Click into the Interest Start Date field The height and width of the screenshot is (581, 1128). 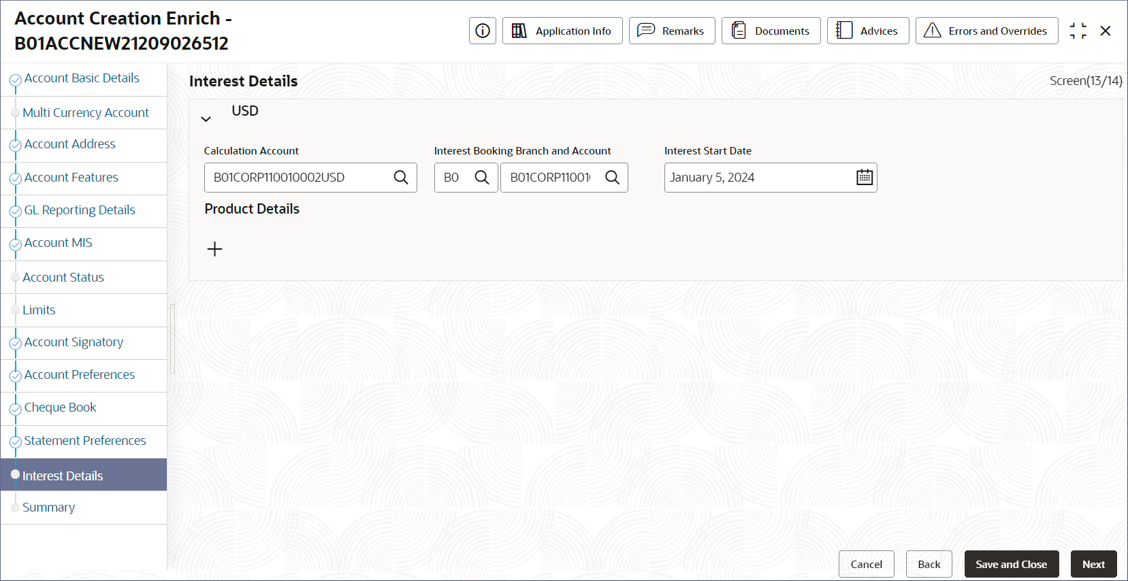tap(756, 178)
